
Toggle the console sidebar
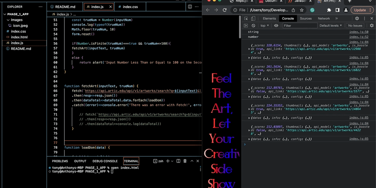[246, 26]
